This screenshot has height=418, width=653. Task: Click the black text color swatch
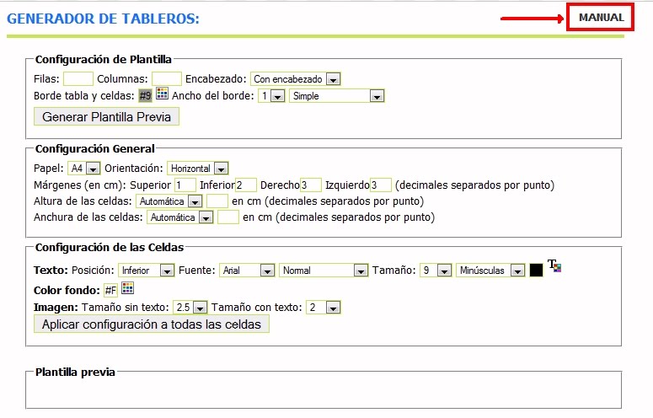tap(536, 270)
